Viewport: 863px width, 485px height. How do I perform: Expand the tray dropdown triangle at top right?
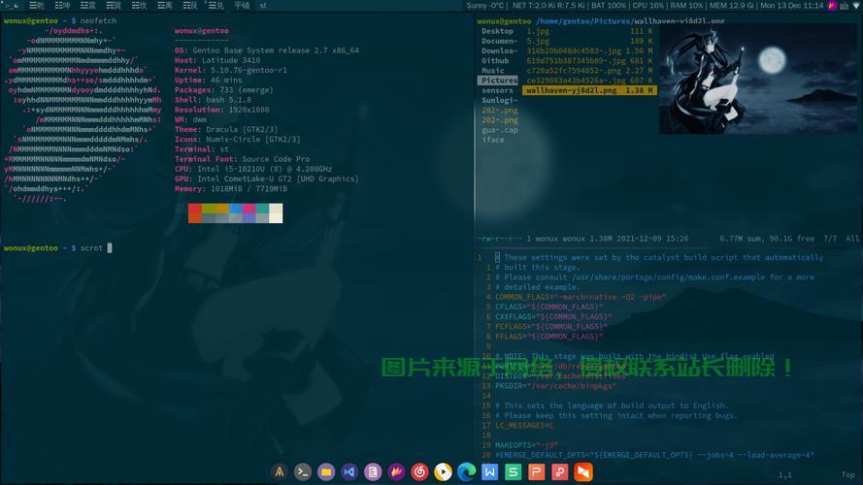click(856, 6)
